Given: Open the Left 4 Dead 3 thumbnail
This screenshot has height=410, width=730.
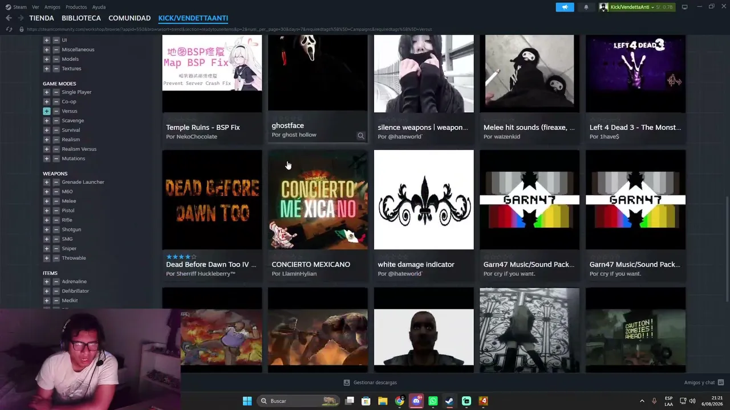Looking at the screenshot, I should [635, 73].
